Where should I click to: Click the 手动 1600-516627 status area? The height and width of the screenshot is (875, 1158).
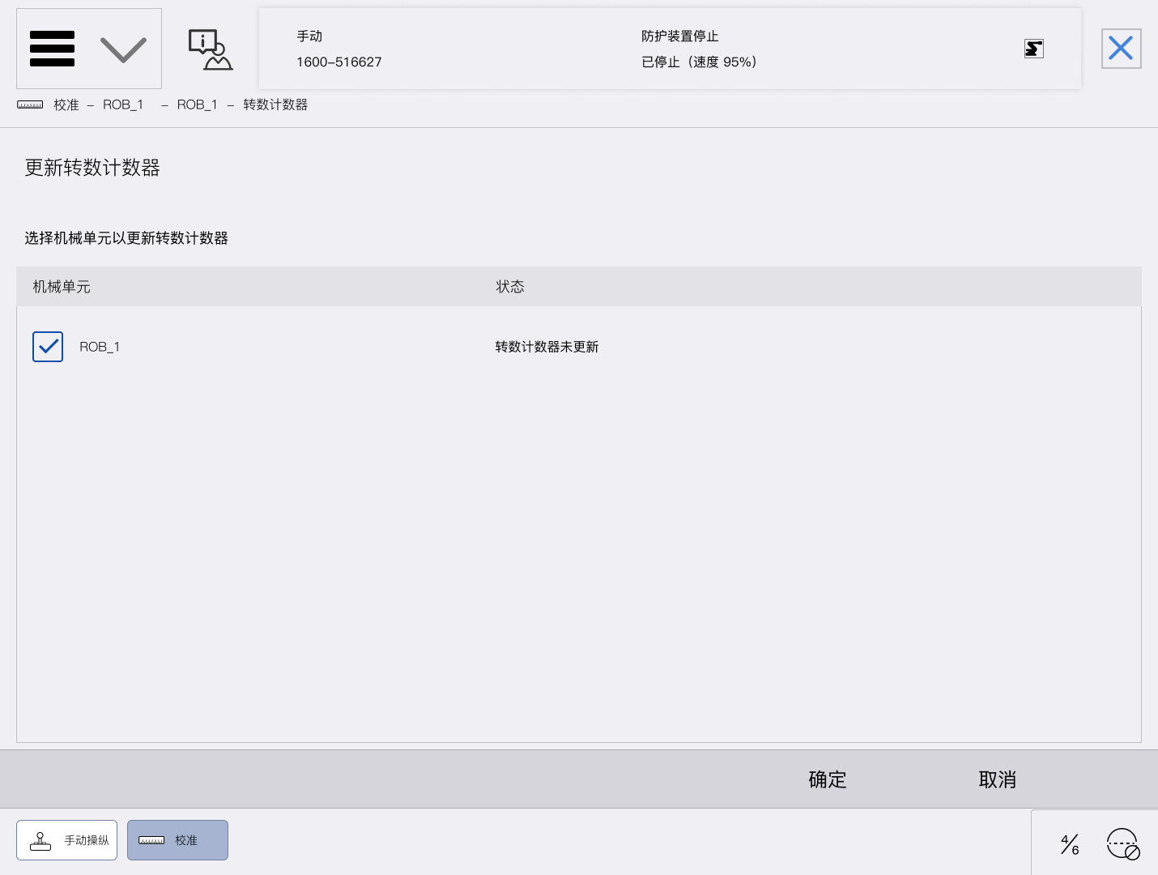pos(338,49)
